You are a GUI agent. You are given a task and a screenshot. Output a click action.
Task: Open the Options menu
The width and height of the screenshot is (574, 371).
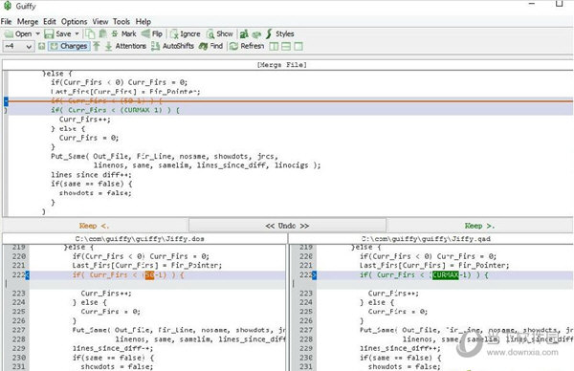(x=74, y=22)
